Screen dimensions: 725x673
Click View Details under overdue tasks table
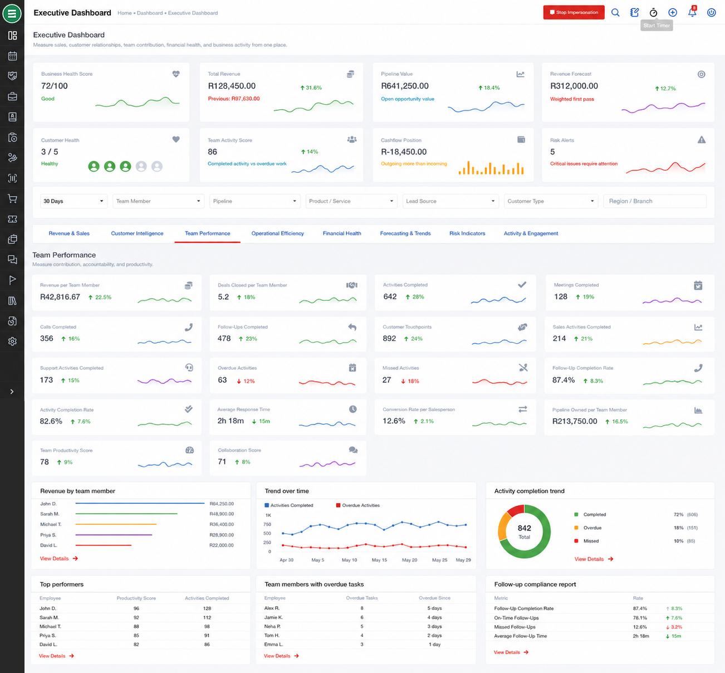tap(281, 656)
